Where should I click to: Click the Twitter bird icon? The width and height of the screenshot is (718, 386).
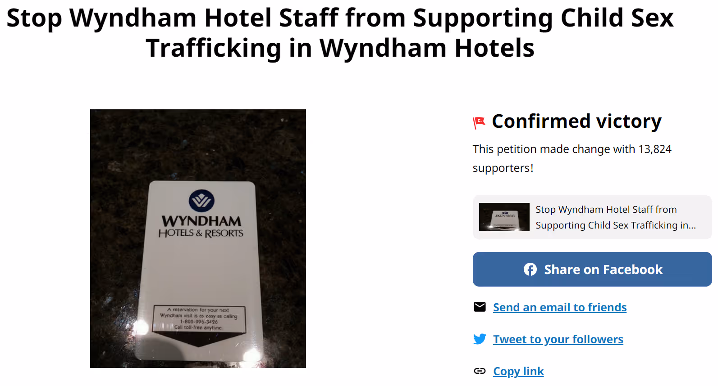(x=480, y=339)
